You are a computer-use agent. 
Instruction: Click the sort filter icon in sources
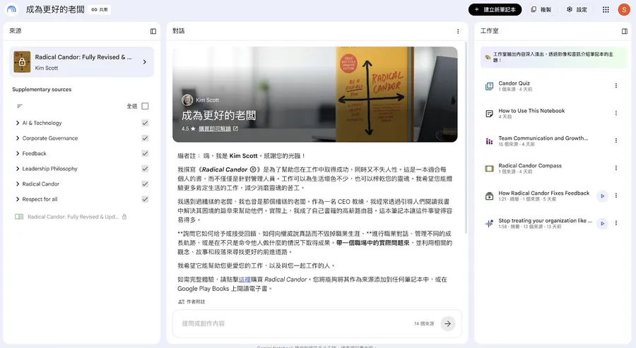20,106
